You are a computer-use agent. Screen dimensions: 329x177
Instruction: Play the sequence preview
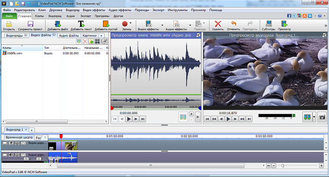228,119
